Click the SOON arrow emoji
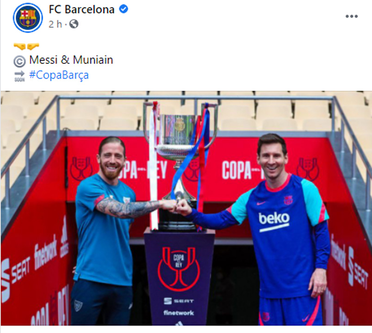Image resolution: width=372 pixels, height=333 pixels. tap(19, 76)
